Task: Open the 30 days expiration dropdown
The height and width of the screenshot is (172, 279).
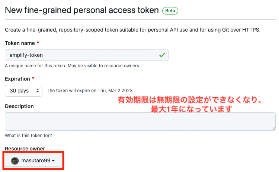Action: [x=24, y=91]
